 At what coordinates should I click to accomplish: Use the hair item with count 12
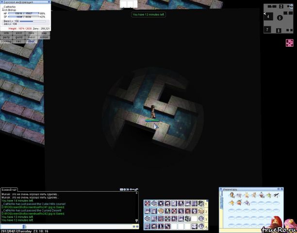coord(232,195)
